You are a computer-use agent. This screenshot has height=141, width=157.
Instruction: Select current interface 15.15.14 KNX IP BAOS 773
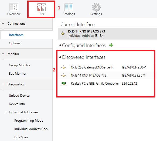pyautogui.click(x=107, y=33)
